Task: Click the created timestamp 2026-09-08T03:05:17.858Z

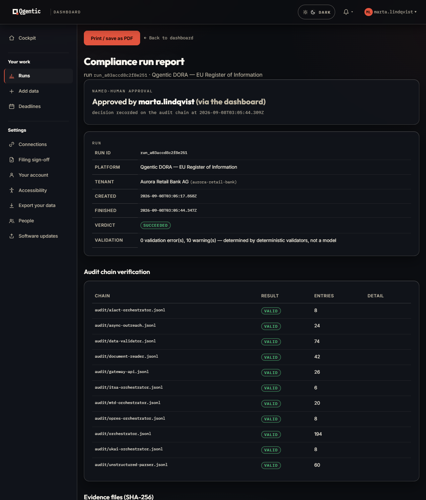Action: [168, 196]
